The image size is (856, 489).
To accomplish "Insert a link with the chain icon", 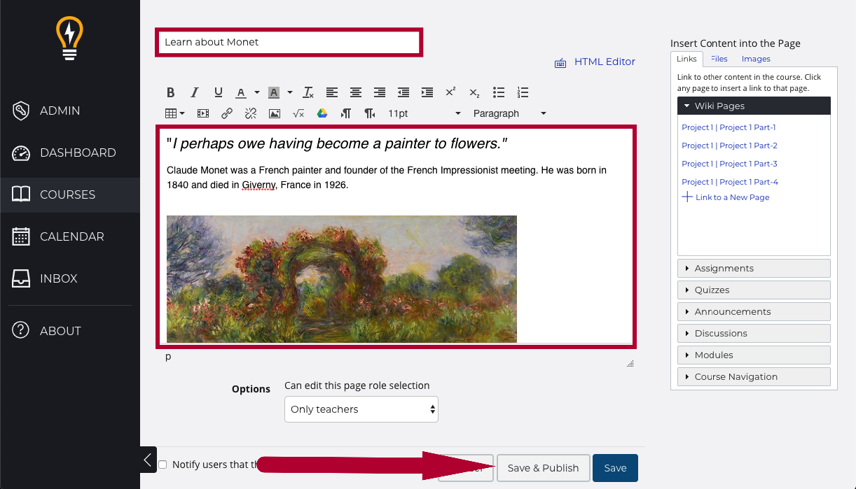I will 227,113.
